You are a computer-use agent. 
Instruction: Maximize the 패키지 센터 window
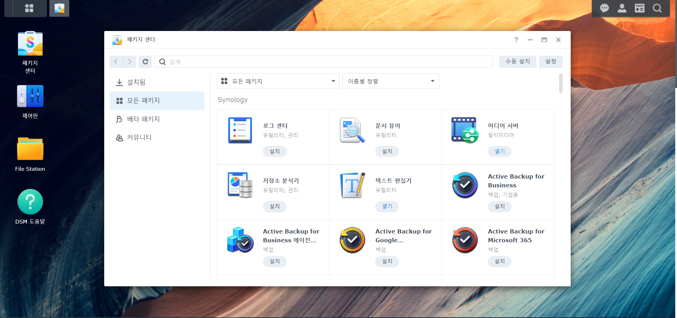click(544, 40)
